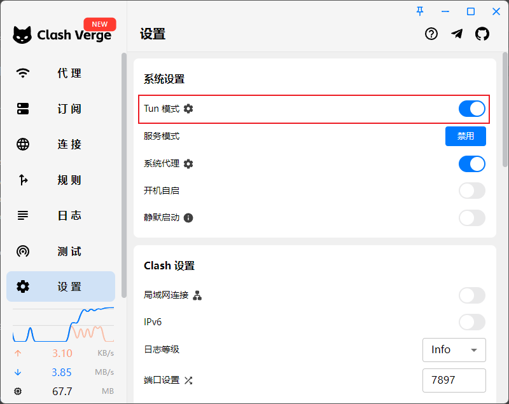Click the download speed arrow icon
This screenshot has height=404, width=509.
click(x=18, y=372)
